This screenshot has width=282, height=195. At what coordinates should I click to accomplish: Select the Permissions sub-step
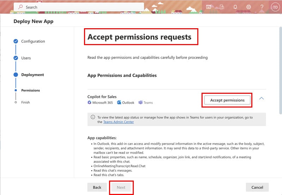point(31,90)
